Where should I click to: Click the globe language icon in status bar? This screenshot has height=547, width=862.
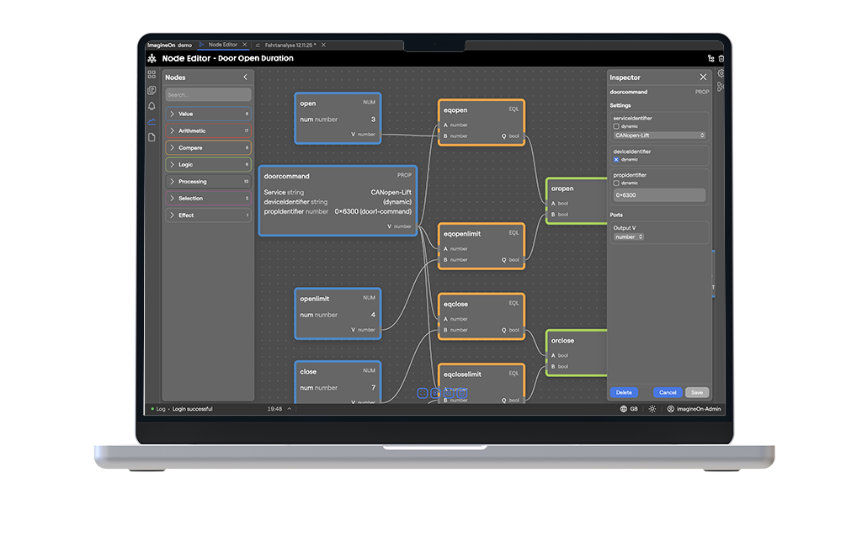tap(624, 409)
